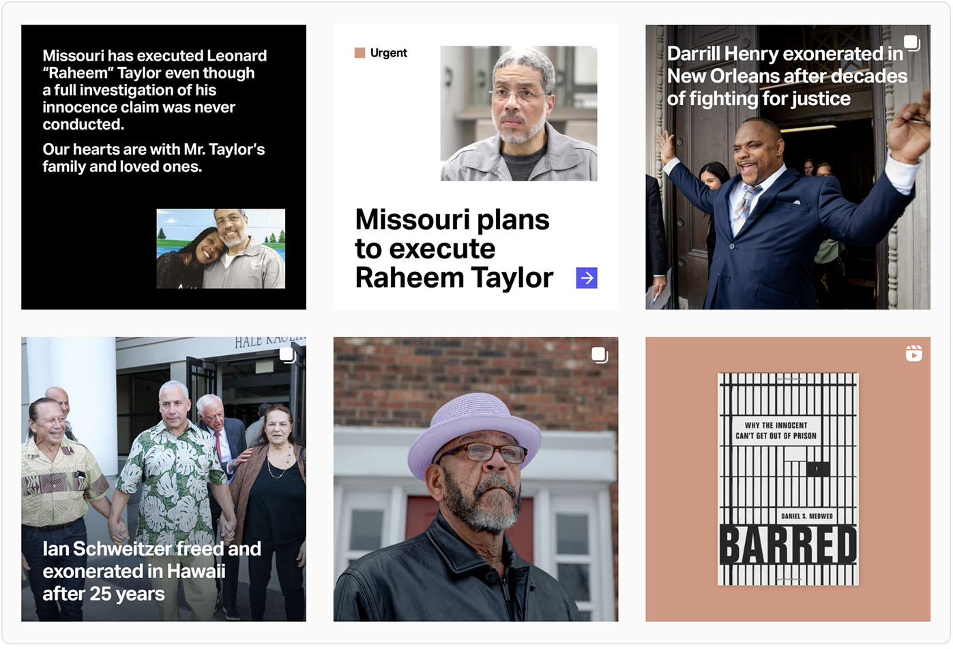Click the Raheem Taylor portrait photo
Image resolution: width=953 pixels, height=649 pixels.
518,113
